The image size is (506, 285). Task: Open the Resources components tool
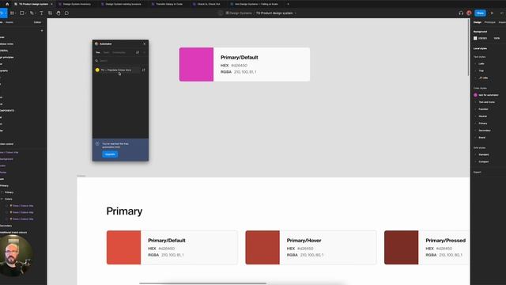[50, 13]
